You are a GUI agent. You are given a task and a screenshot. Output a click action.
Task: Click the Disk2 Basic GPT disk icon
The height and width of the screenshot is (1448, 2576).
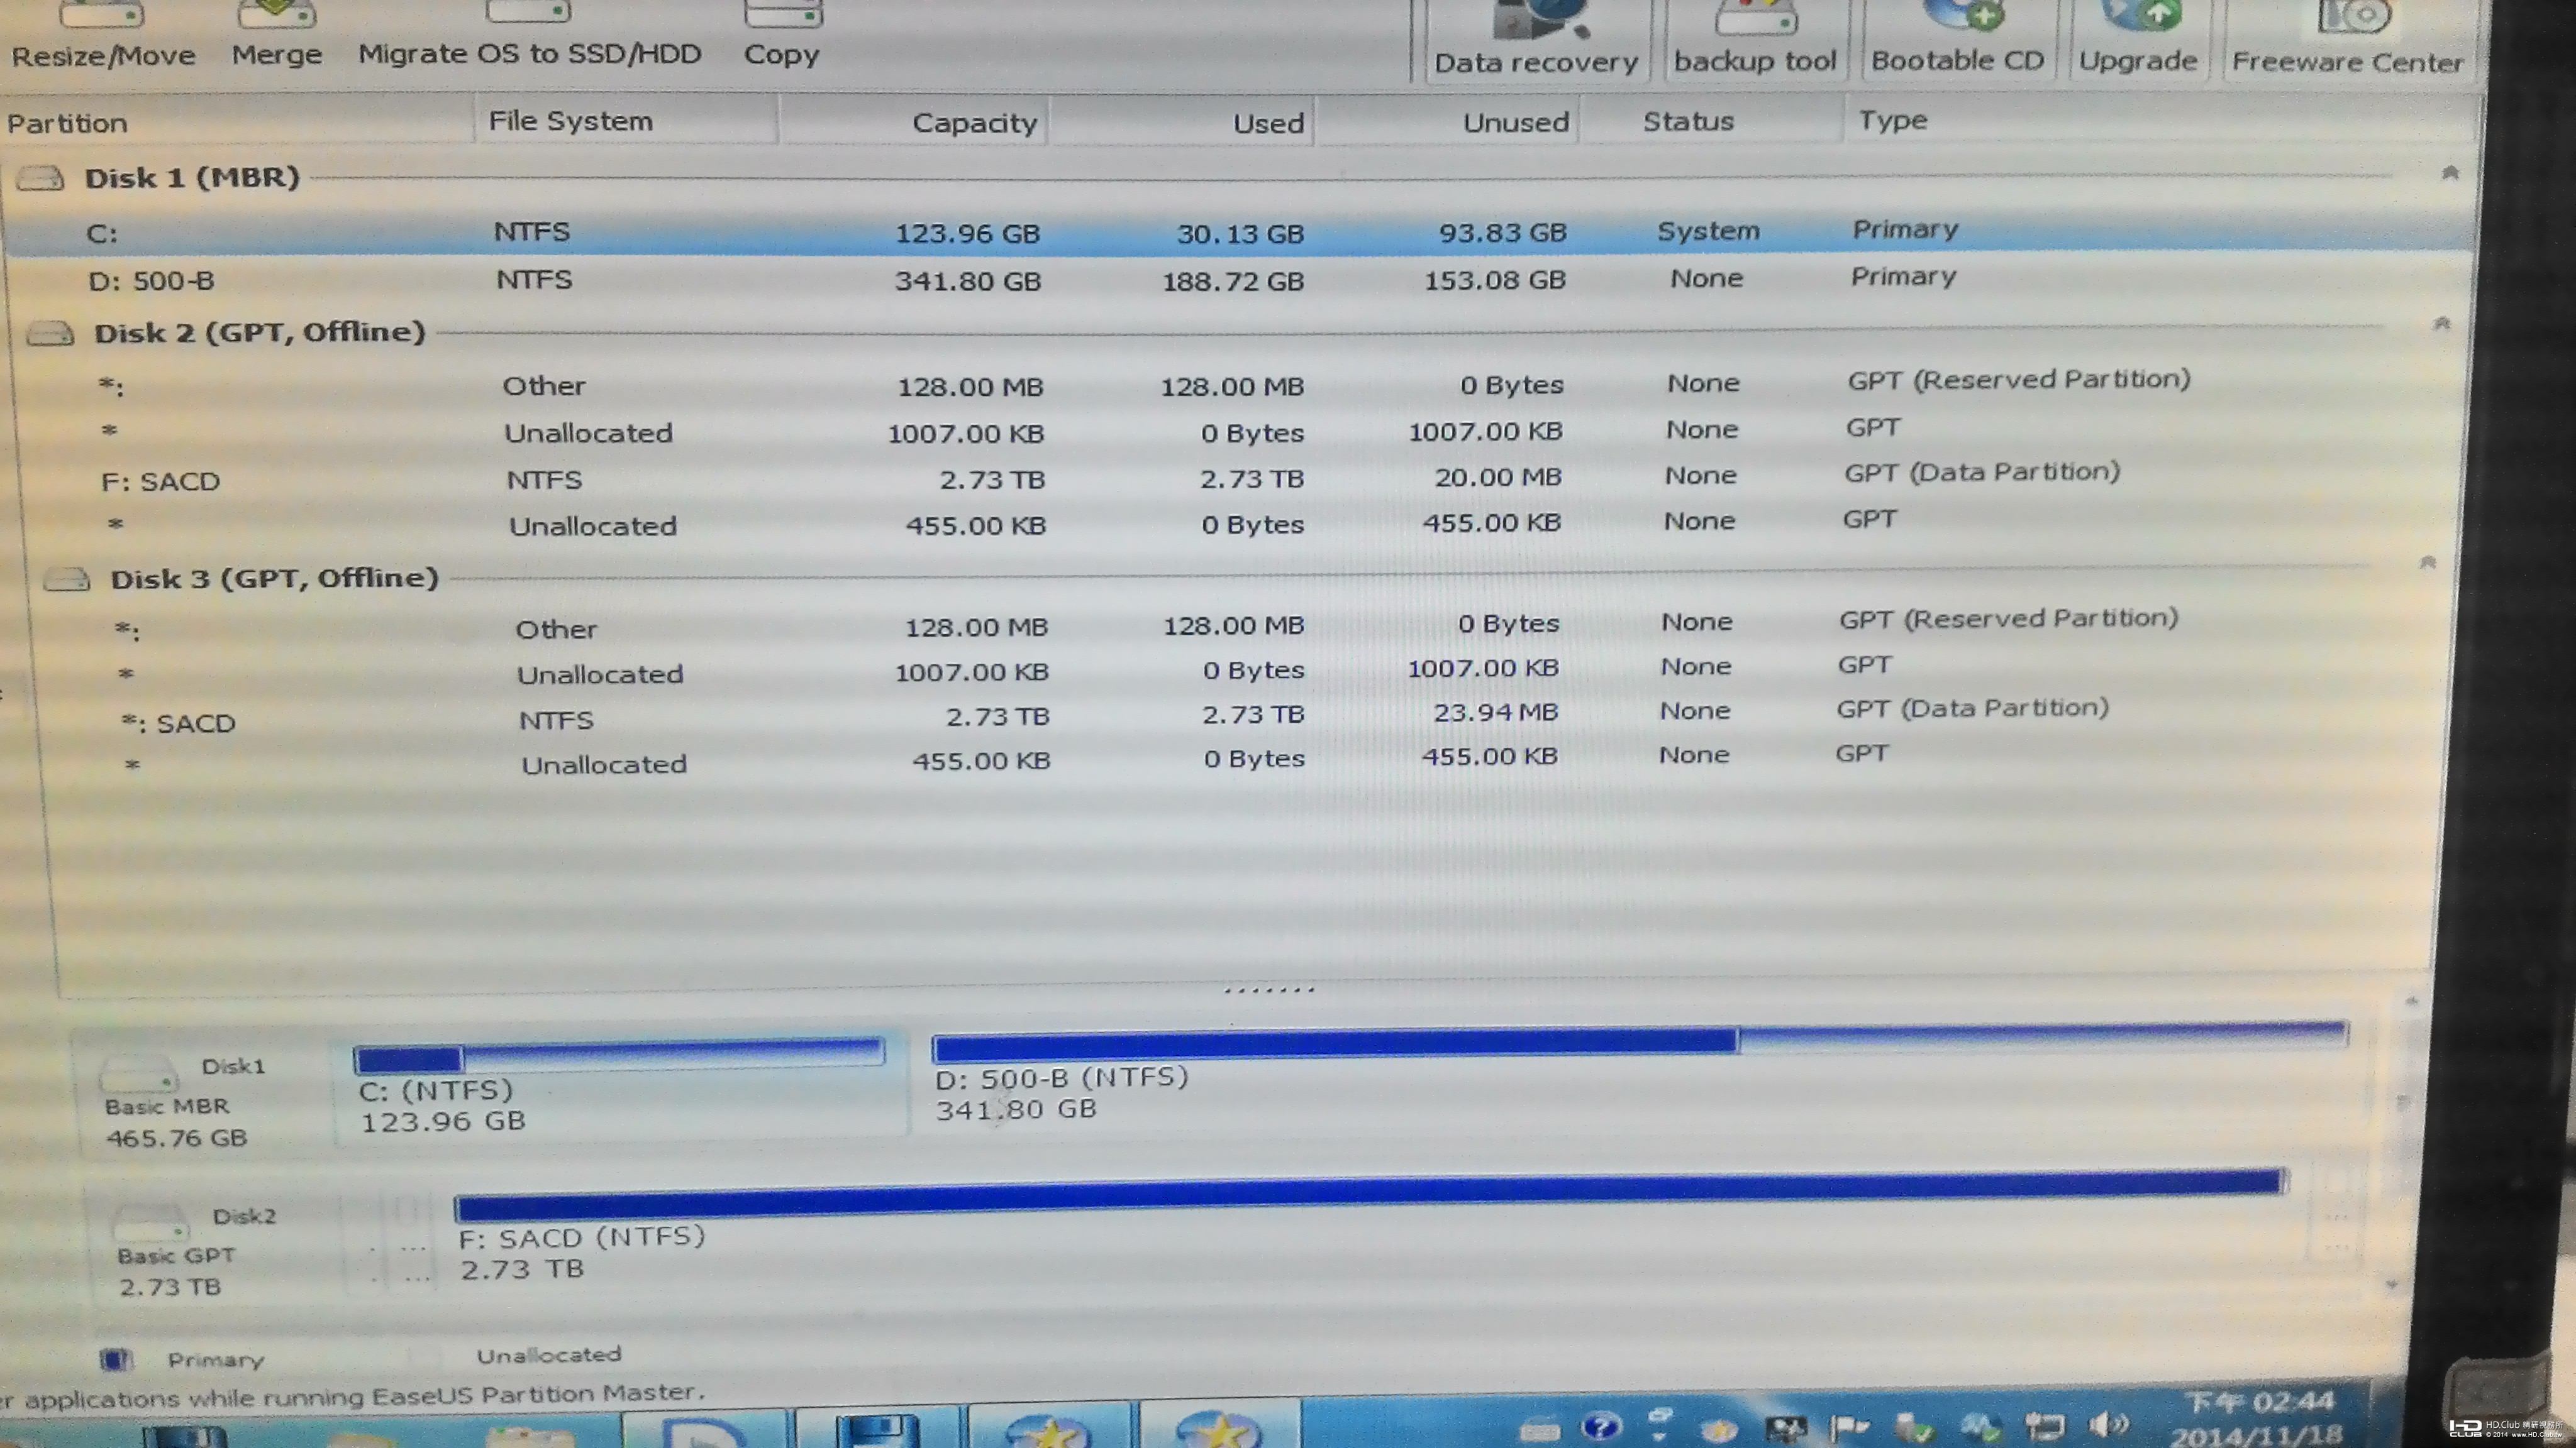coord(150,1223)
